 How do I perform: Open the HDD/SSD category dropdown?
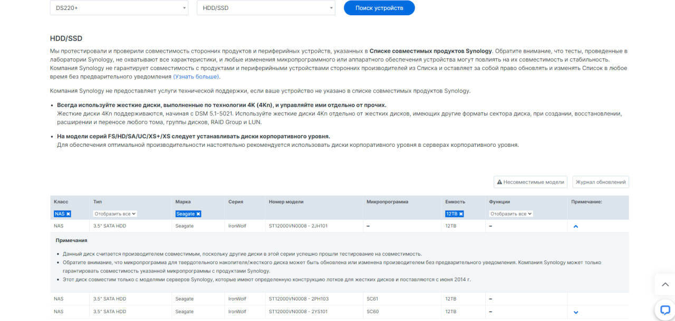click(x=265, y=8)
